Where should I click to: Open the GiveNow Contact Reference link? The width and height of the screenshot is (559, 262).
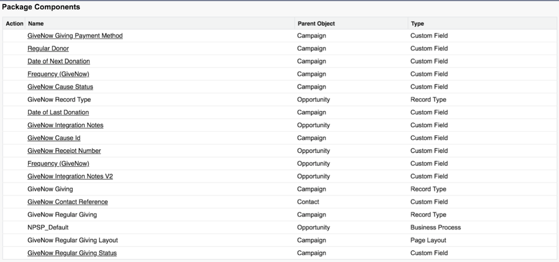[x=68, y=202]
